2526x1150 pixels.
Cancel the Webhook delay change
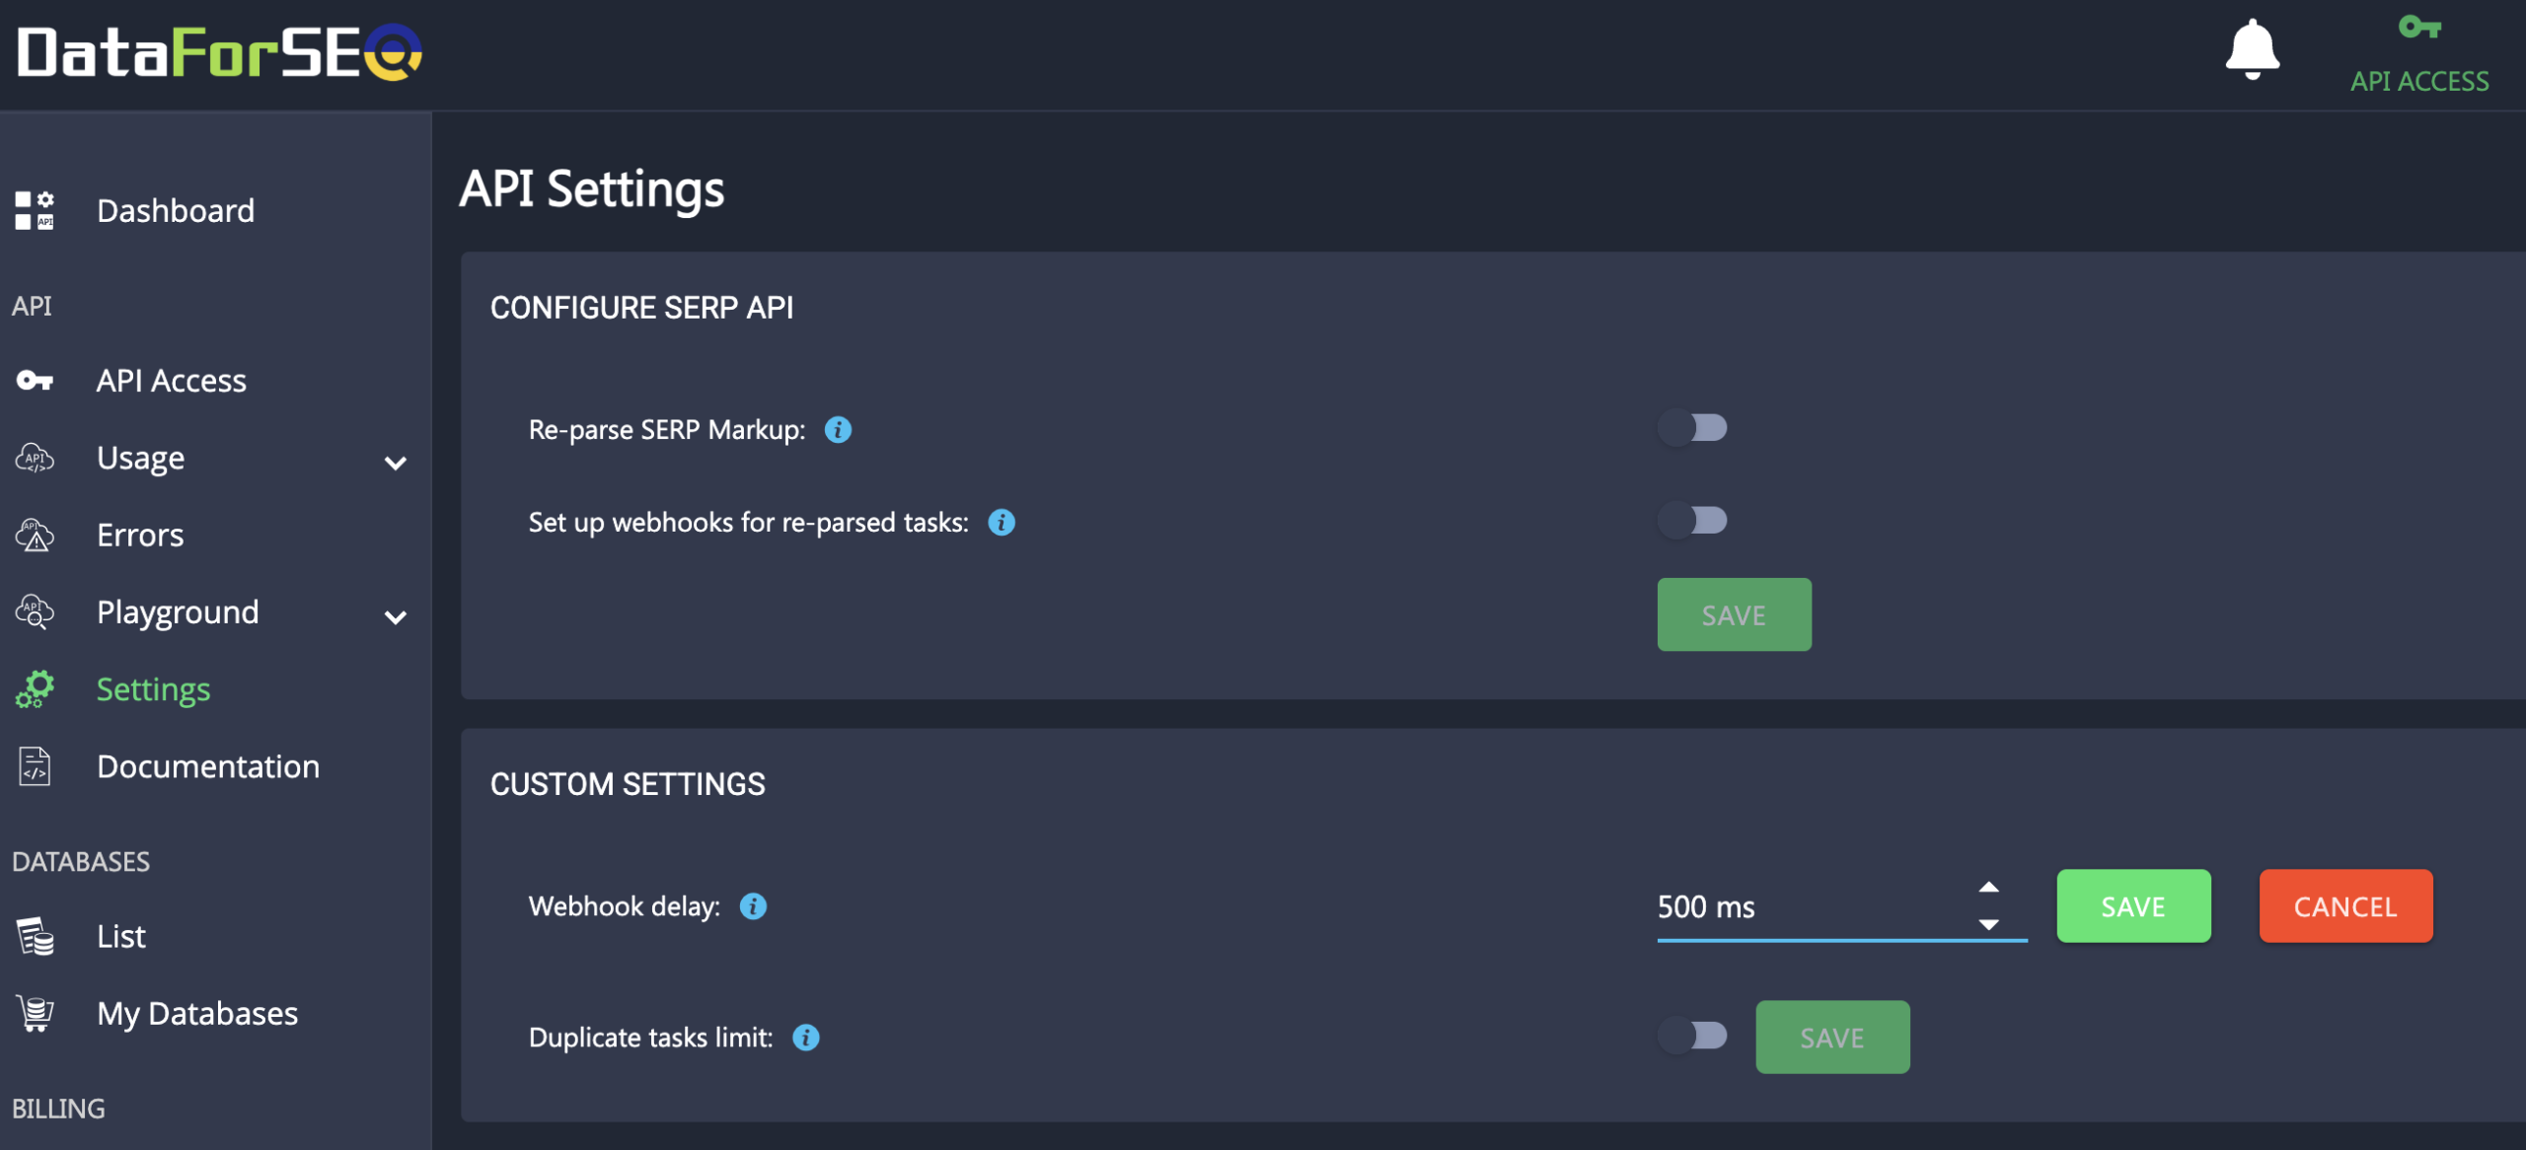point(2345,906)
